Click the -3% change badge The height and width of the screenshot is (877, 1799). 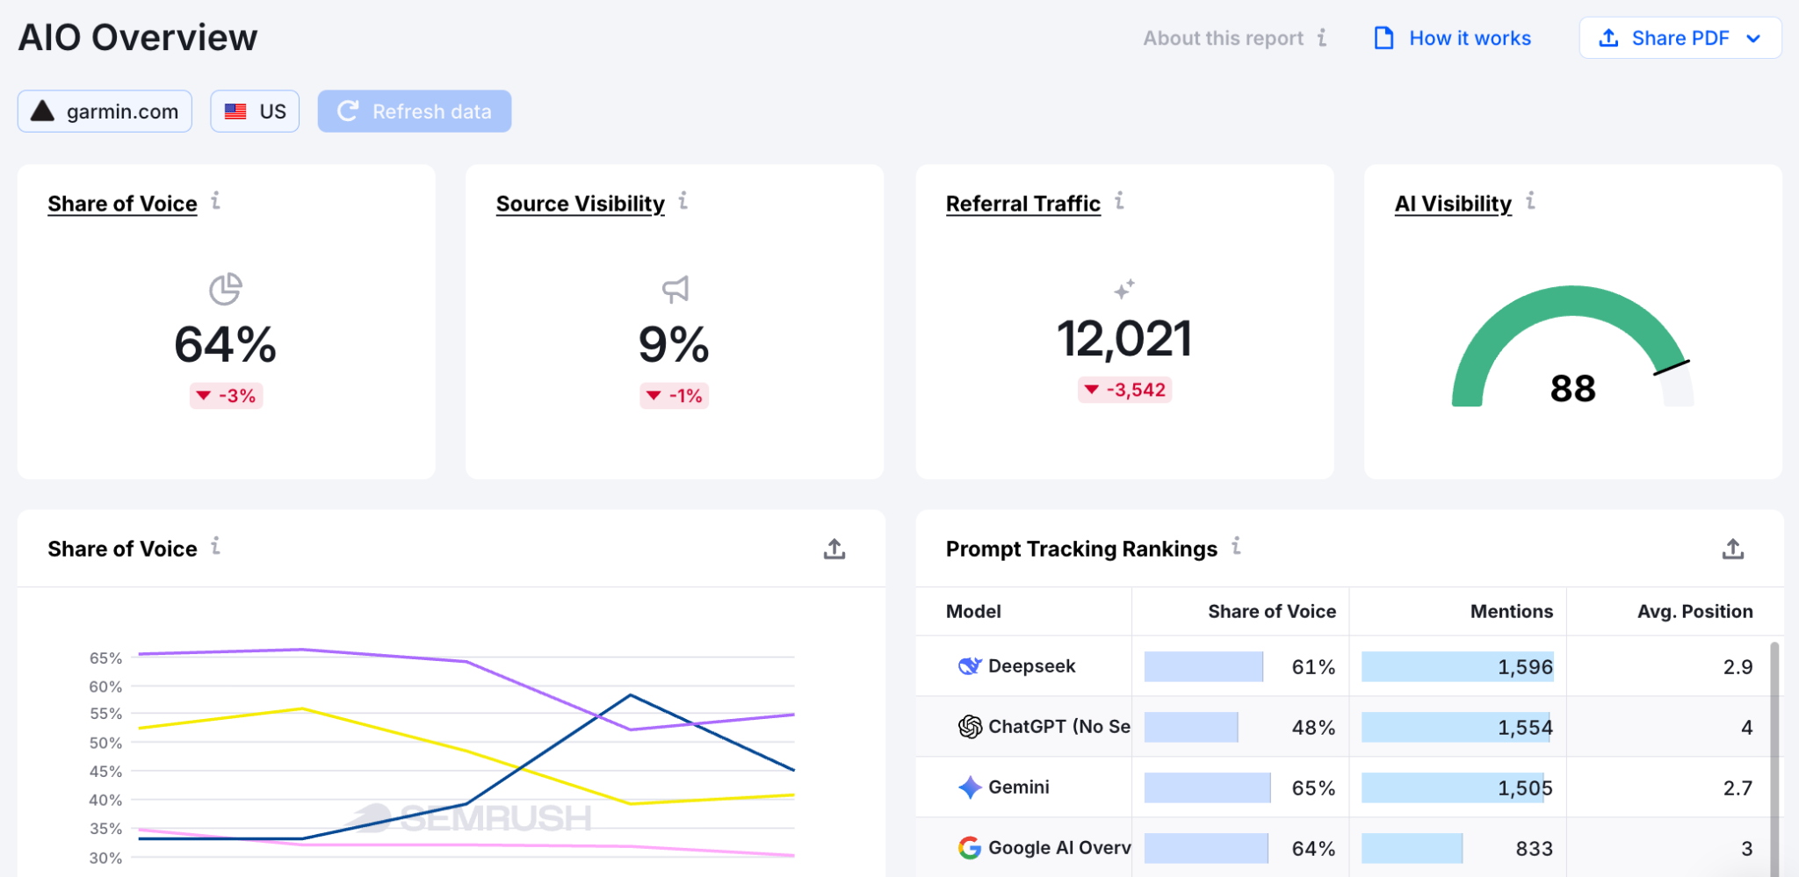(227, 396)
